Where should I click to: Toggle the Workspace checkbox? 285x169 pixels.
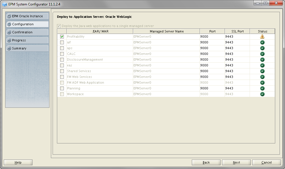[x=62, y=94]
